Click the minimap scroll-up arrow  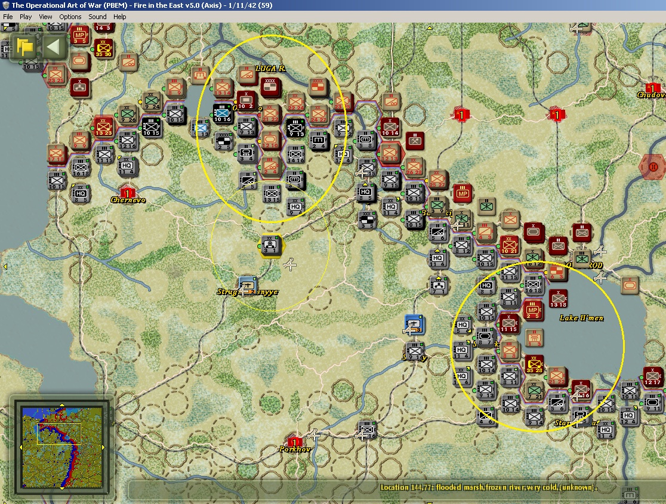pyautogui.click(x=62, y=405)
